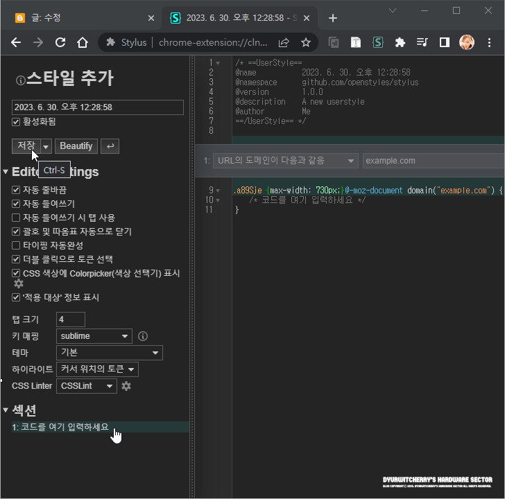Image resolution: width=505 pixels, height=499 pixels.
Task: Share this page via share icon
Action: coord(284,42)
